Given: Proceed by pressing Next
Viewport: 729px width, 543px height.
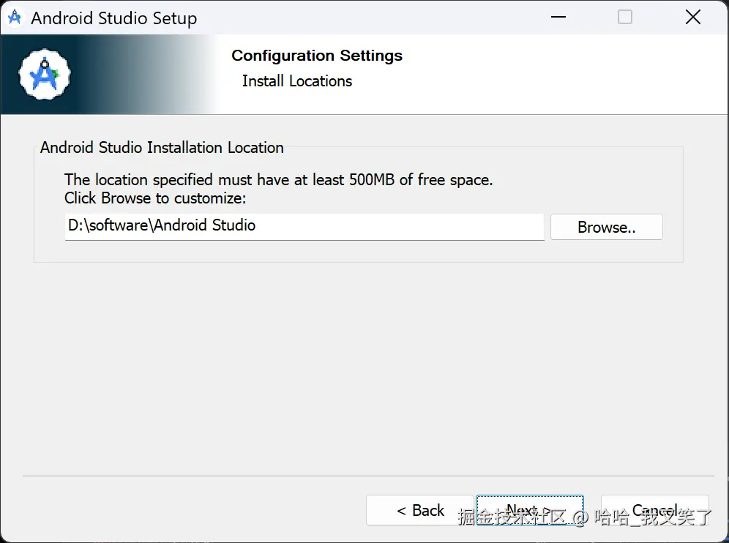Looking at the screenshot, I should (x=529, y=510).
